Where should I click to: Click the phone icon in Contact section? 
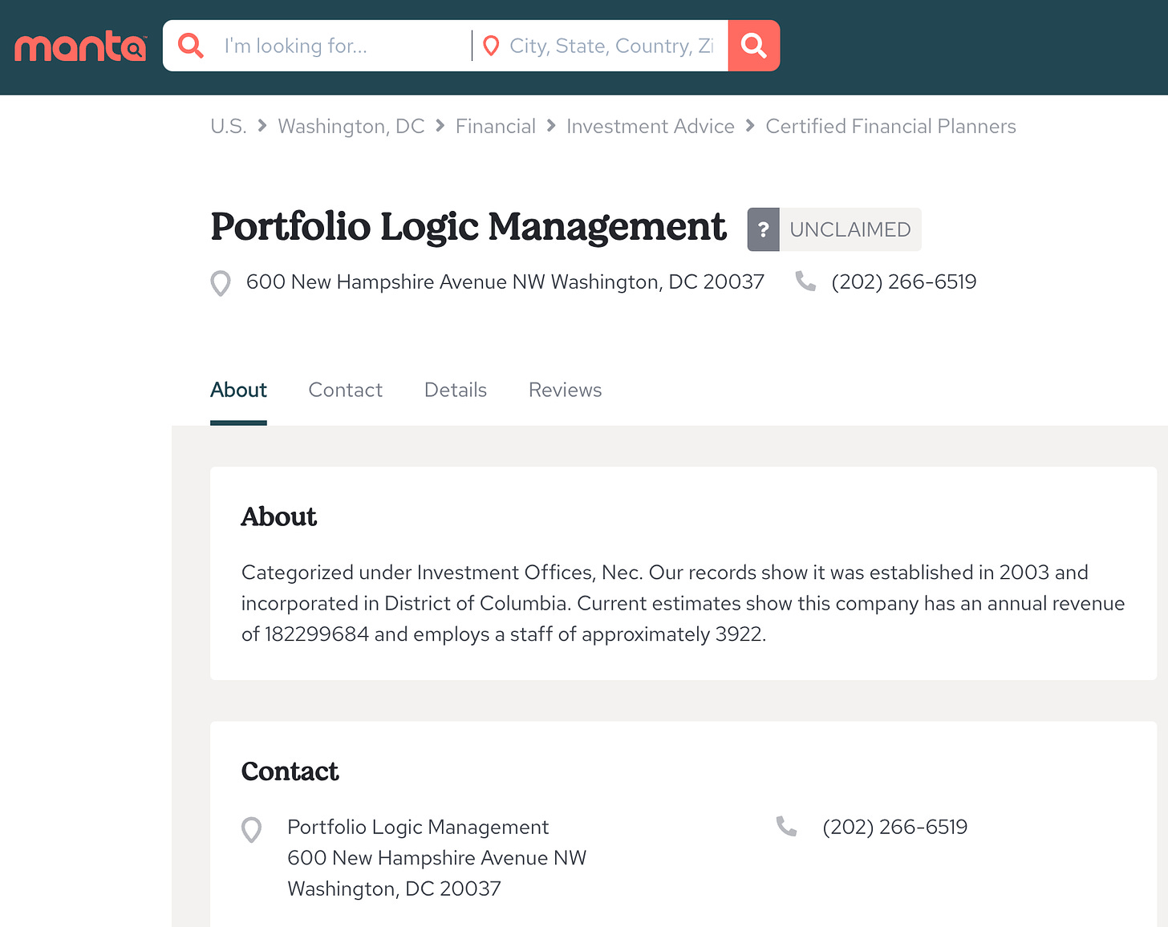click(787, 826)
